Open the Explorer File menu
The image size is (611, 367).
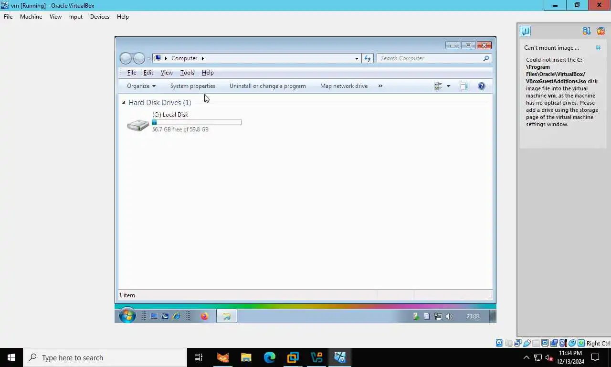[x=132, y=73]
